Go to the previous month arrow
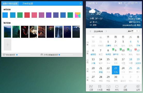This screenshot has width=143, height=93. [x=91, y=31]
